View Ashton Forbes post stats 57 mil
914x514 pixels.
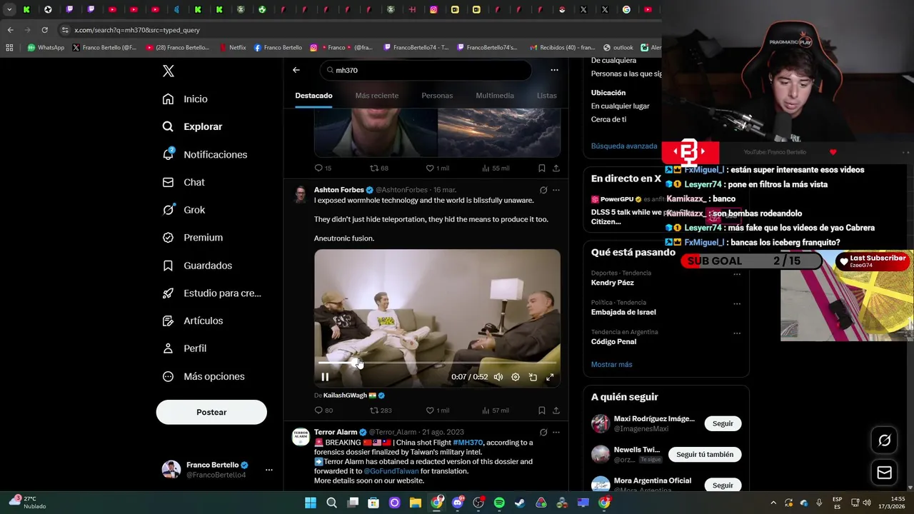(x=496, y=410)
